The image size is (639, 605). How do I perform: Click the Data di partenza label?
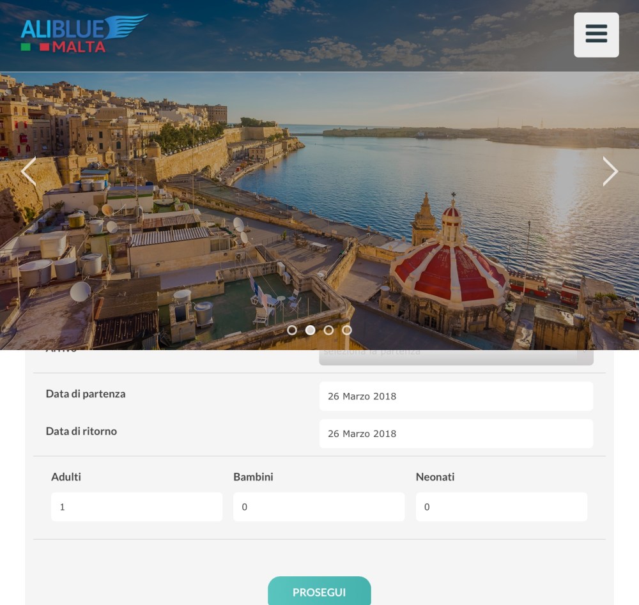[86, 394]
